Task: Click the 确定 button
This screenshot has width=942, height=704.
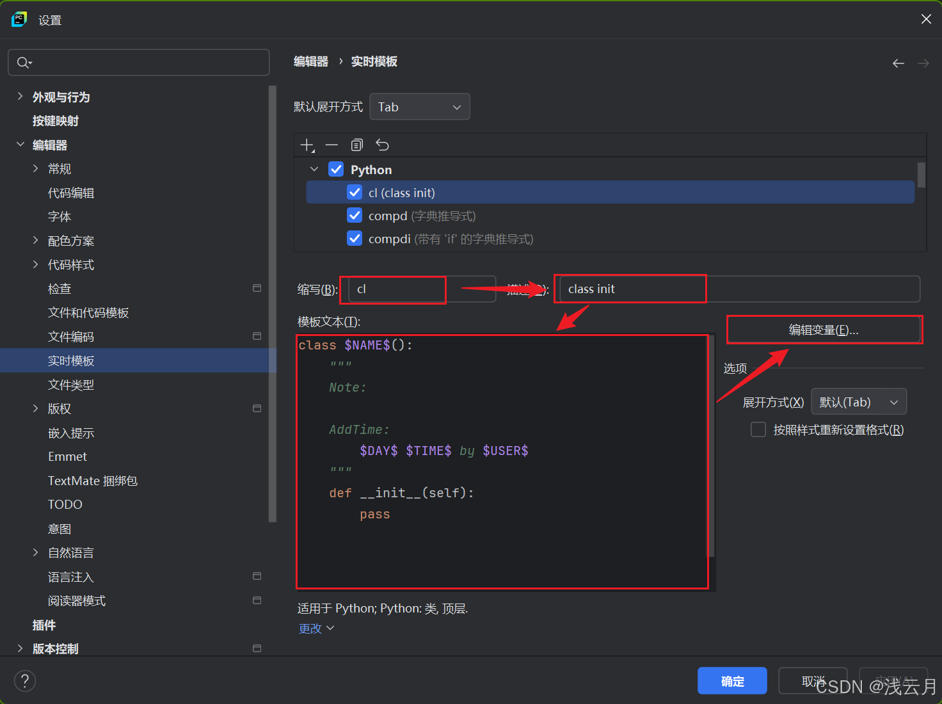Action: [x=732, y=680]
